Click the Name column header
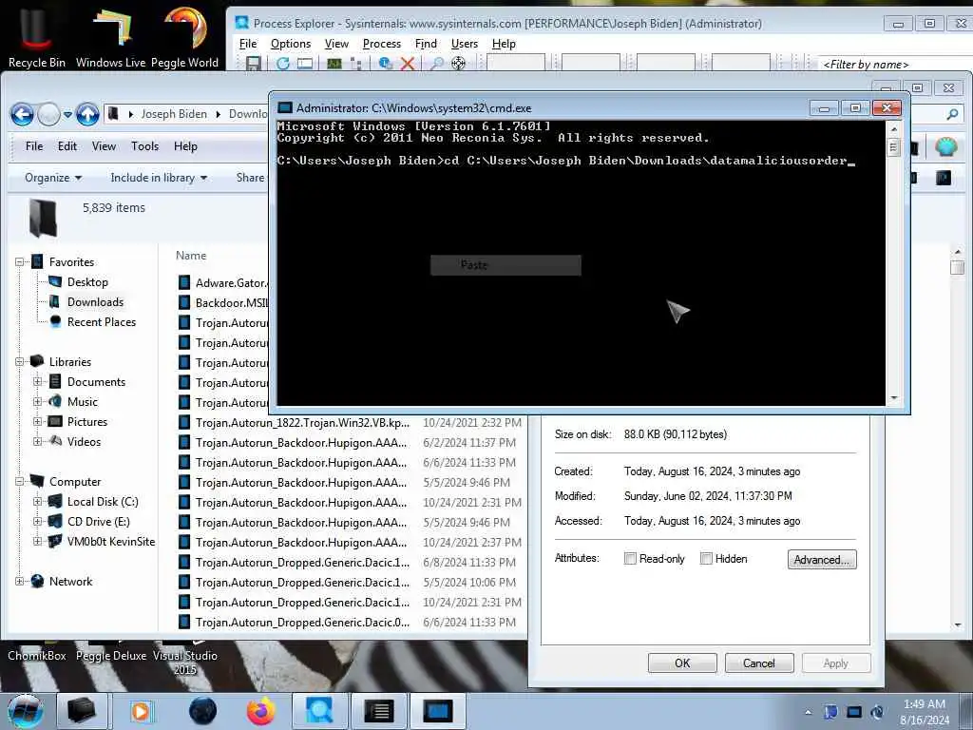Screen dimensions: 973x730 coord(191,256)
